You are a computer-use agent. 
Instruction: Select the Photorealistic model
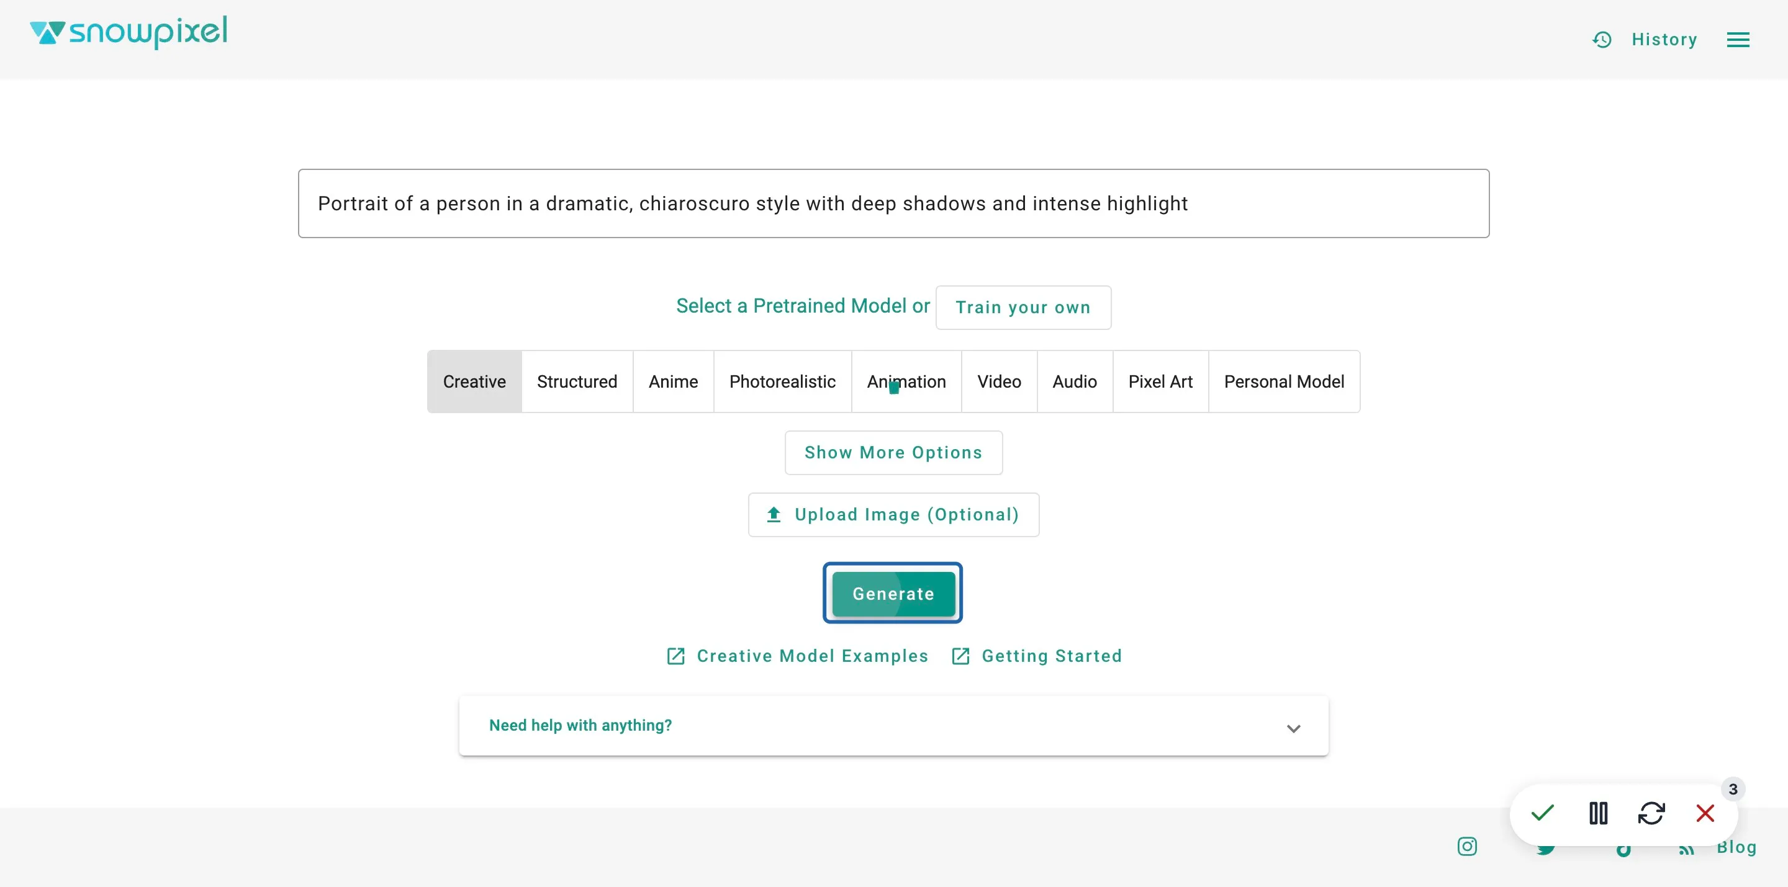782,381
